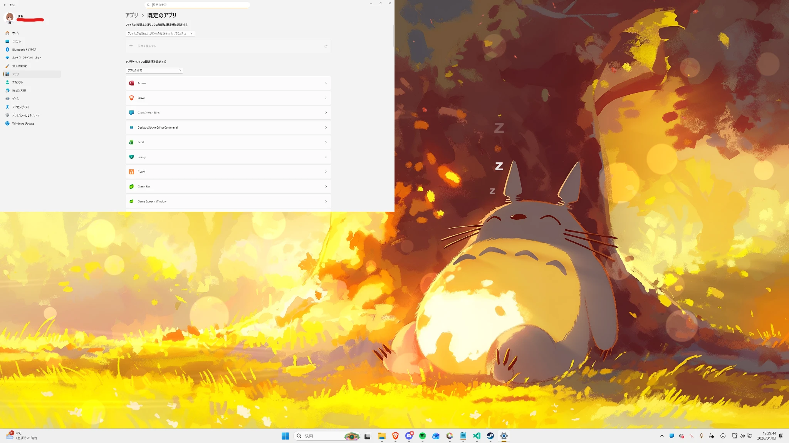Image resolution: width=789 pixels, height=443 pixels.
Task: Go to the ネットワークとインターネット section
Action: coord(27,58)
